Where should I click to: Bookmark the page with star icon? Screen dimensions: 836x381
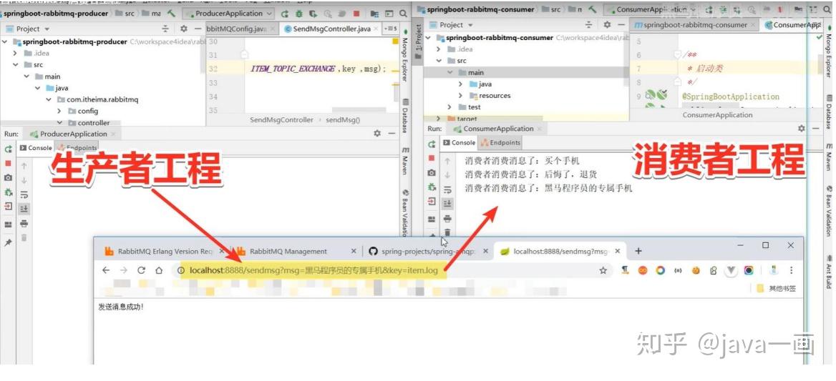(603, 270)
